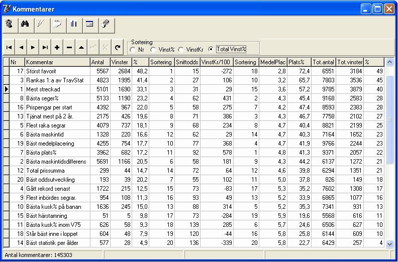
Task: Click the 'Bäst härstamning' cell
Action: click(58, 216)
